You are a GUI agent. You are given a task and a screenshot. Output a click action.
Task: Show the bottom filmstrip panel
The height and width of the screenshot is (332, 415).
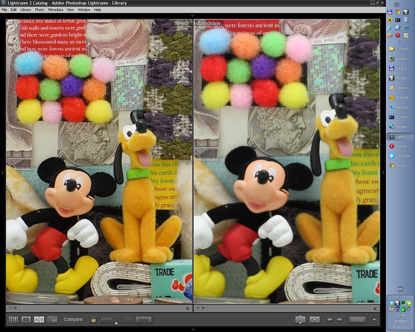pyautogui.click(x=193, y=329)
